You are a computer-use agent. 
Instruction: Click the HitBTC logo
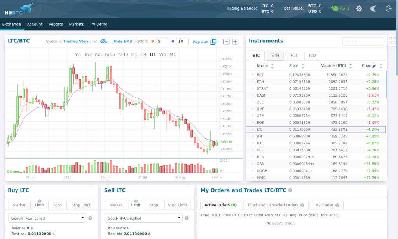click(x=19, y=9)
